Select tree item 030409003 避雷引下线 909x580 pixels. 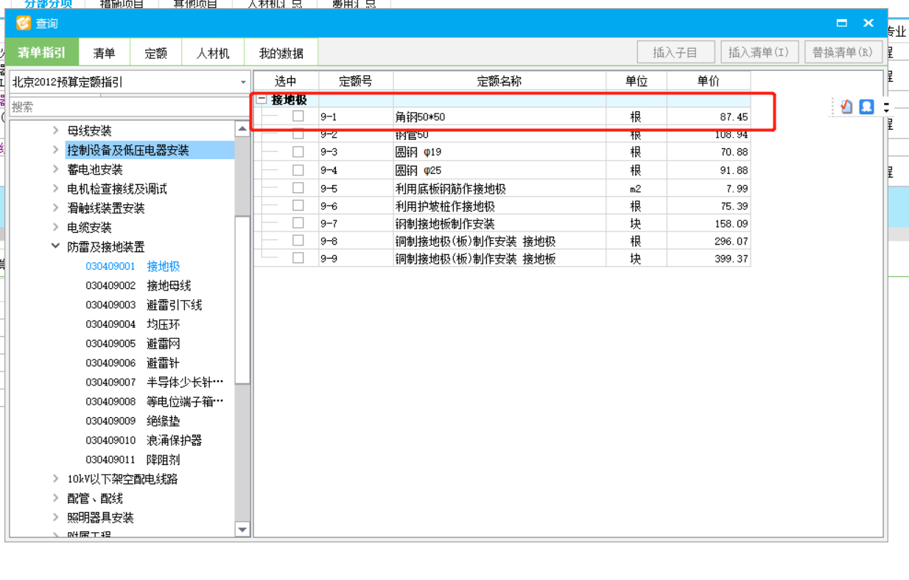click(x=143, y=304)
